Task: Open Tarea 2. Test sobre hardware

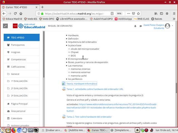Action: [89, 117]
